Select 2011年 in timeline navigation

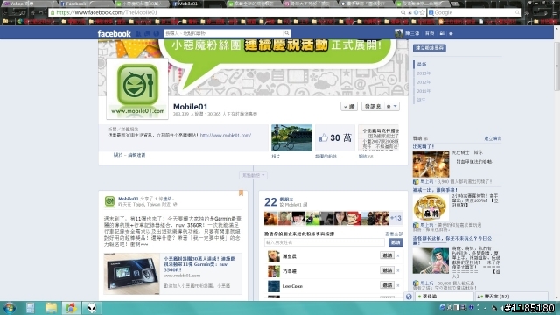click(x=423, y=91)
